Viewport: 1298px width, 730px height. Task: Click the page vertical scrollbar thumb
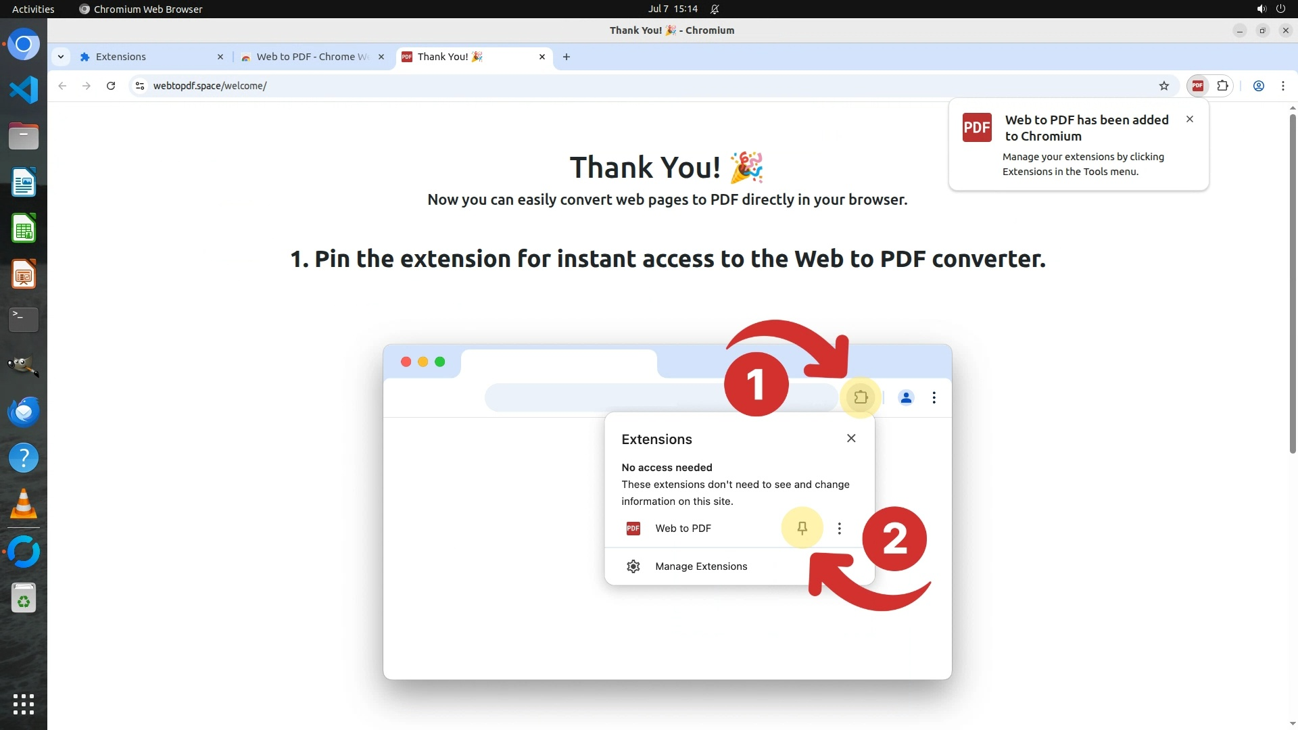coord(1293,284)
